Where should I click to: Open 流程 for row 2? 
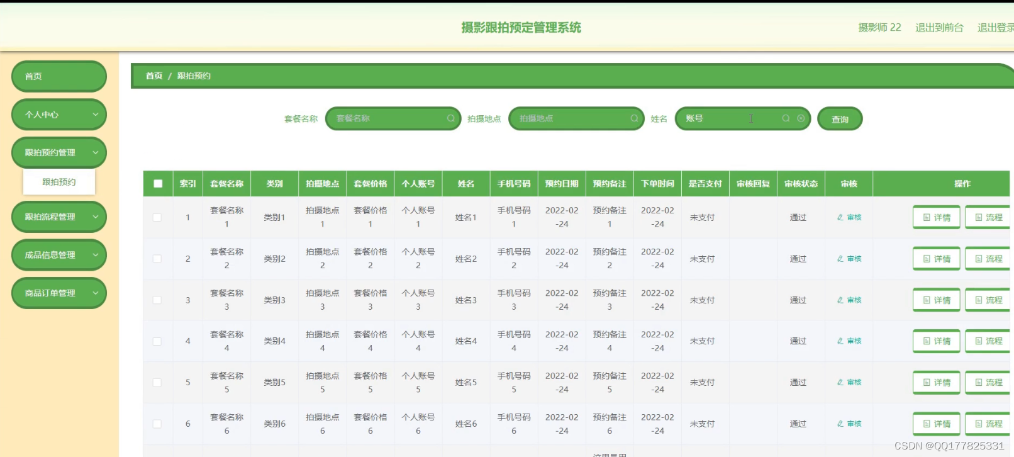(988, 259)
